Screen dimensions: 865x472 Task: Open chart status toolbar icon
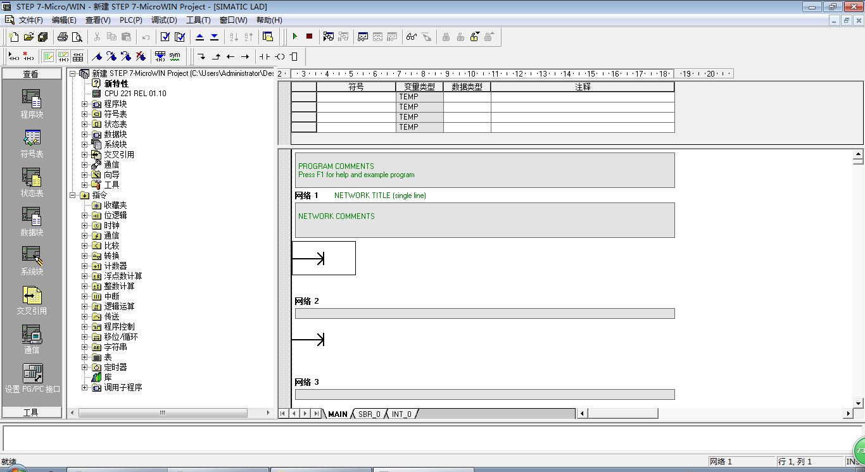point(363,37)
